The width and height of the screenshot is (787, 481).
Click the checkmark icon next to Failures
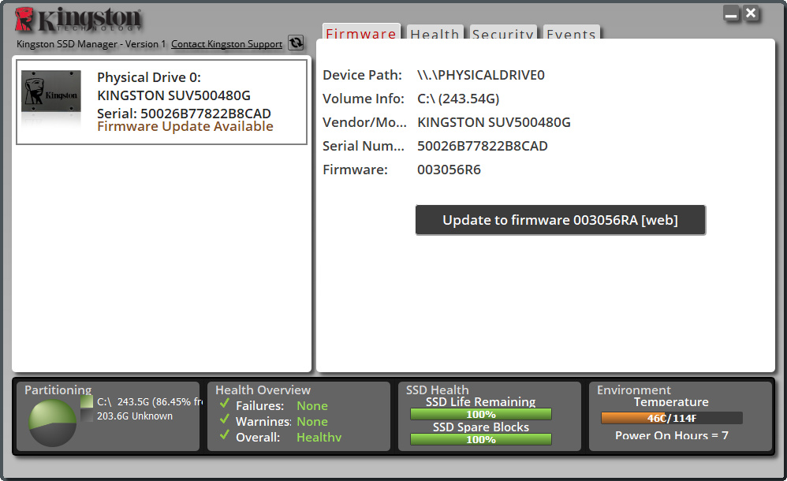point(225,405)
